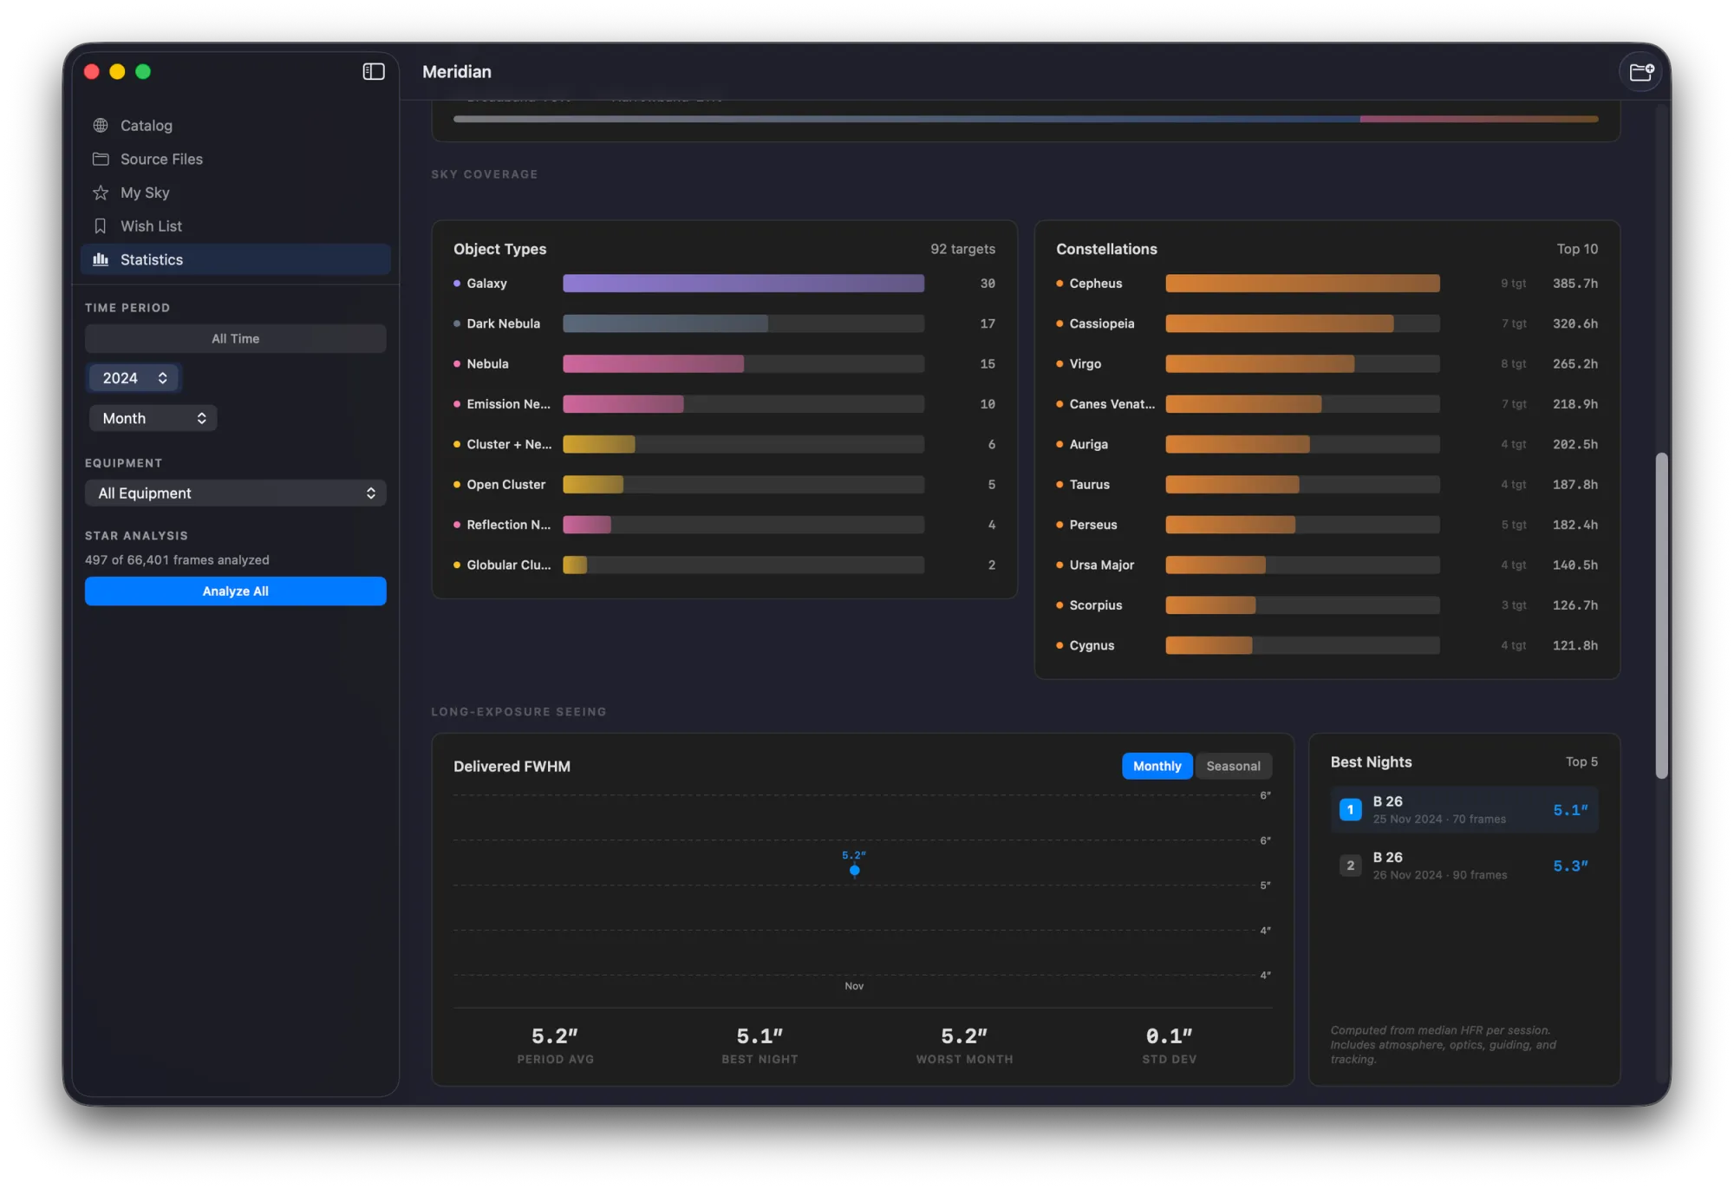1734x1189 pixels.
Task: Switch the seeing chart to Seasonal view
Action: 1233,766
